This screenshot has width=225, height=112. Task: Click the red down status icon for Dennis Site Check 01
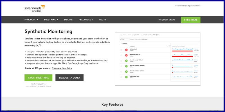126,55
